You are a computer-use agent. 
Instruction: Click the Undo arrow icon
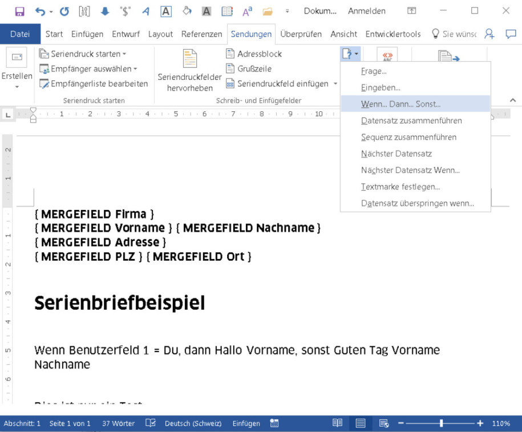pos(40,11)
